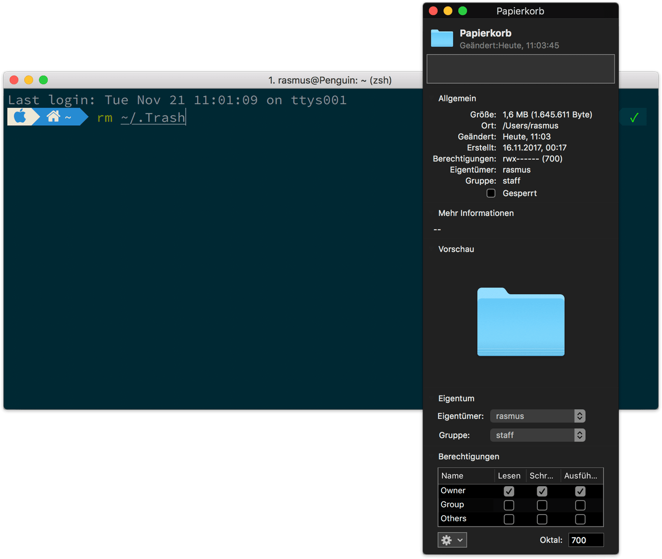This screenshot has height=559, width=662.
Task: Click the Name column header
Action: pyautogui.click(x=466, y=476)
